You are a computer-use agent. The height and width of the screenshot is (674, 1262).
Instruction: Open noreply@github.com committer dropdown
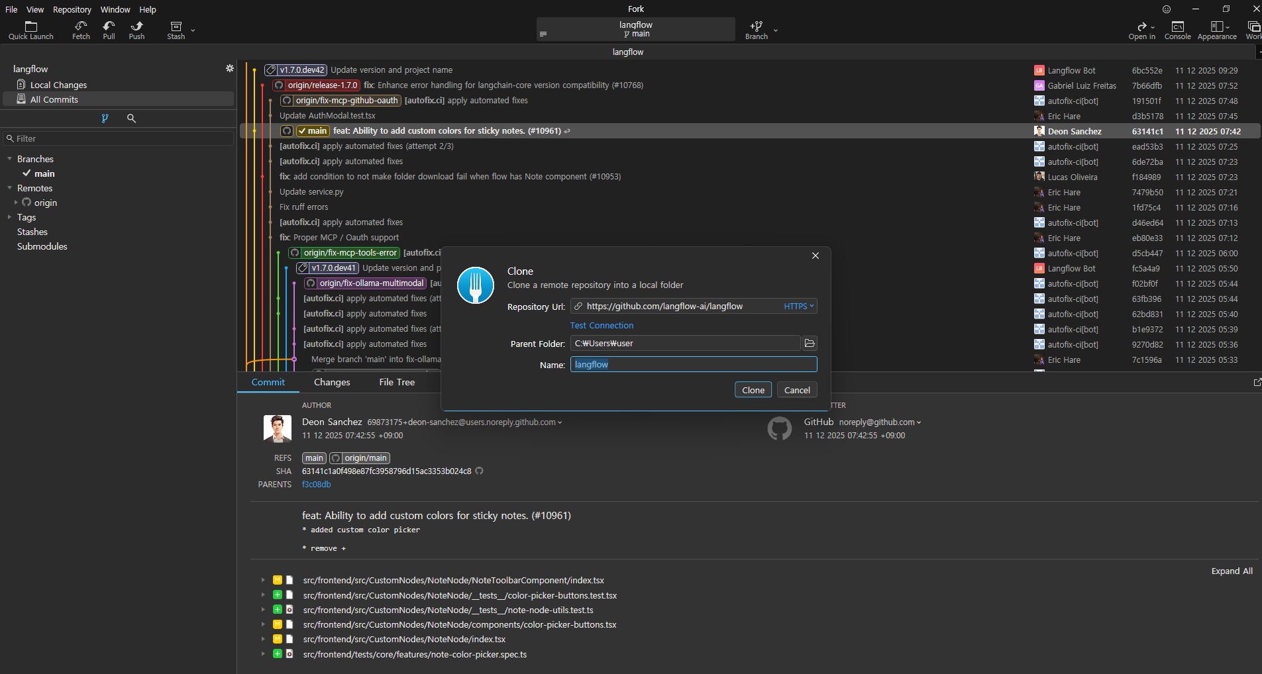[x=919, y=422]
